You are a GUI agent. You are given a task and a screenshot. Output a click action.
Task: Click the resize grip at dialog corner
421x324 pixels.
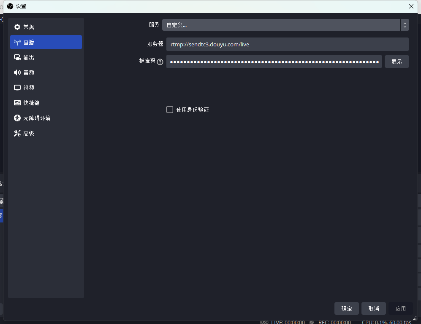tap(415, 318)
